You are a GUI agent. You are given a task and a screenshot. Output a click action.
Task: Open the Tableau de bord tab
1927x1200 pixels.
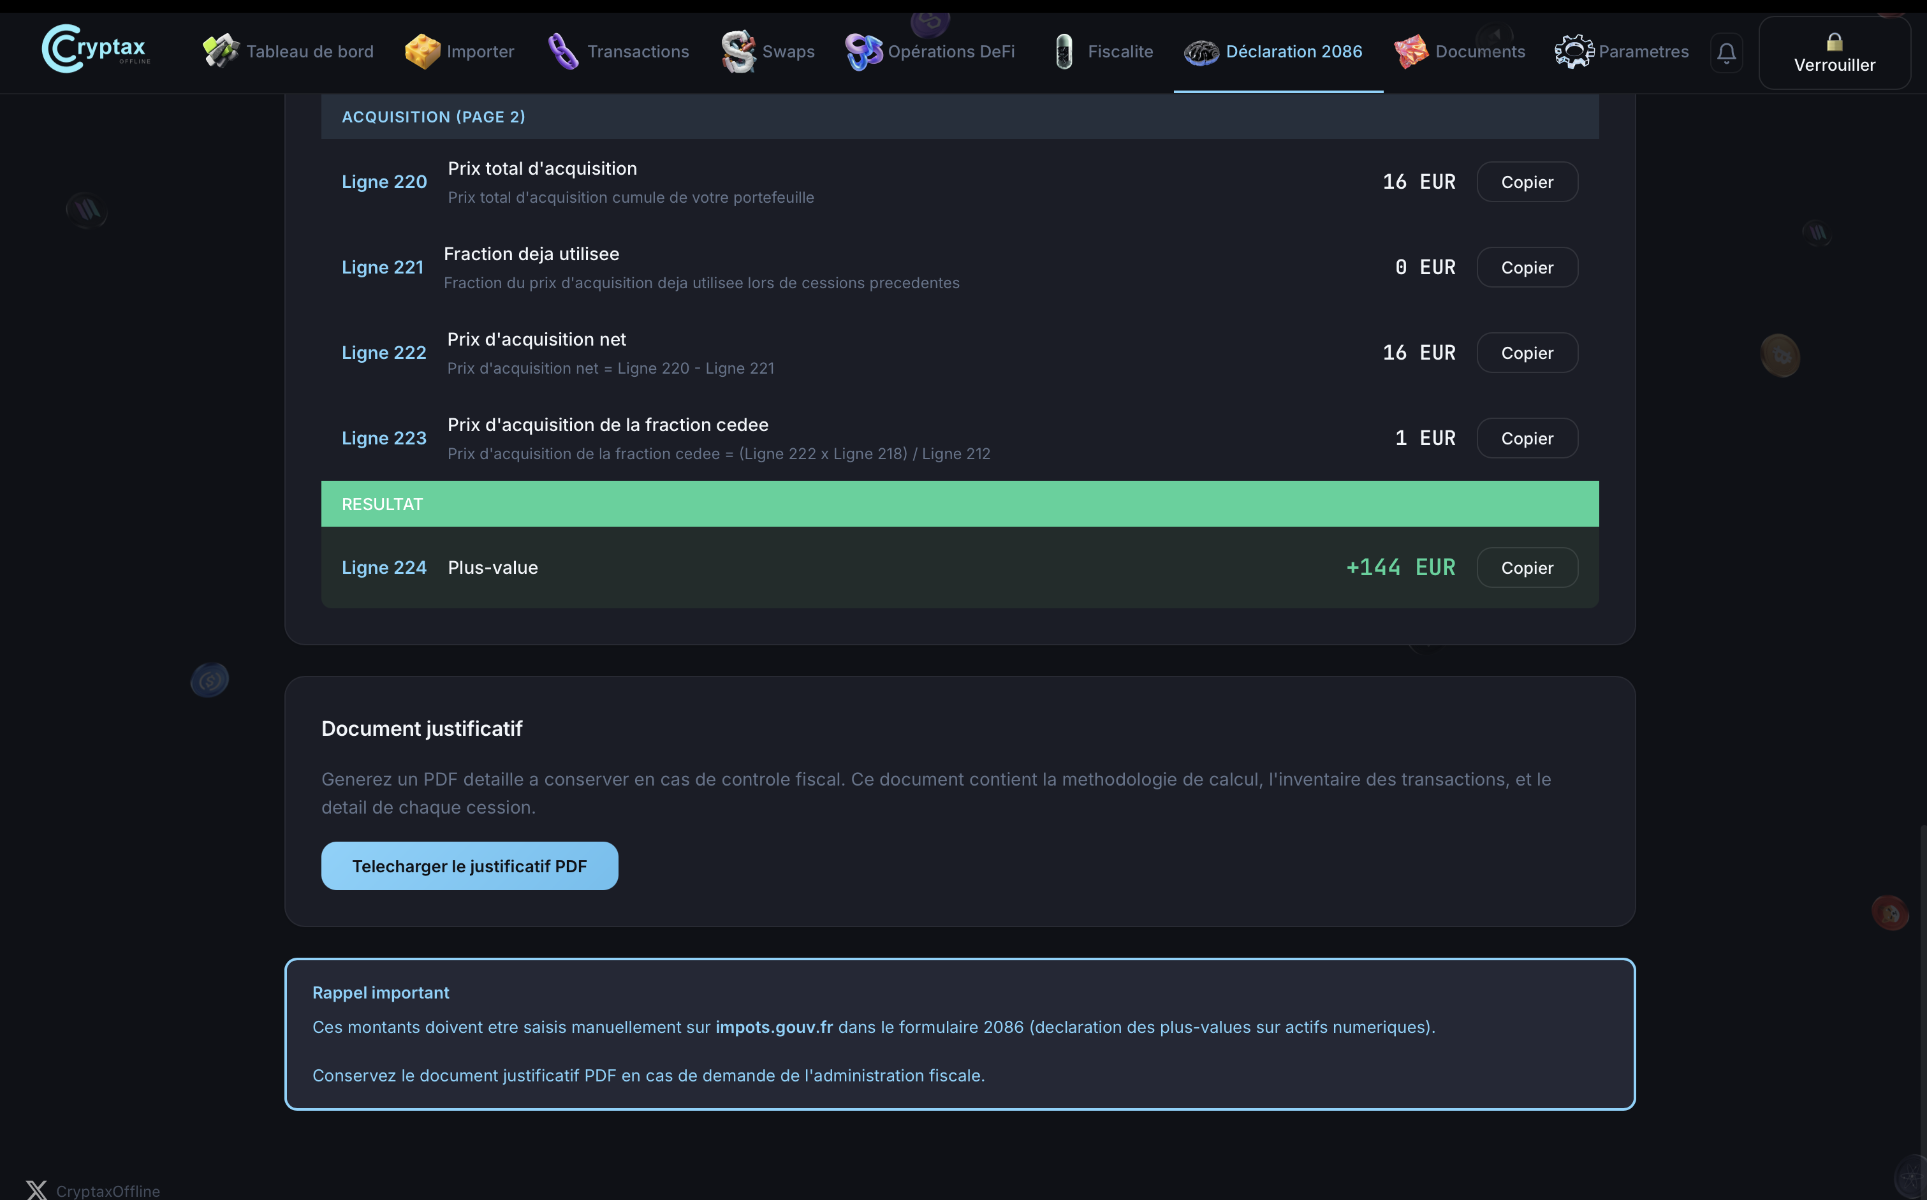point(288,52)
